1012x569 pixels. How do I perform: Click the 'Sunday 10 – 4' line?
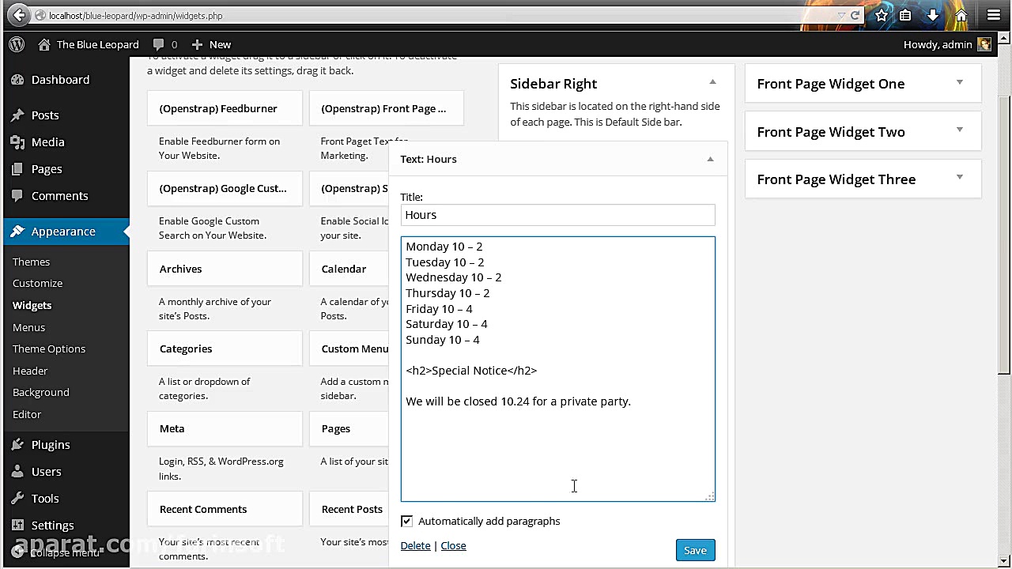click(442, 340)
